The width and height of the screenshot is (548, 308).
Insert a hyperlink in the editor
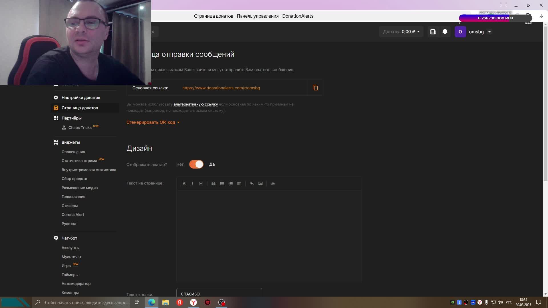(252, 184)
